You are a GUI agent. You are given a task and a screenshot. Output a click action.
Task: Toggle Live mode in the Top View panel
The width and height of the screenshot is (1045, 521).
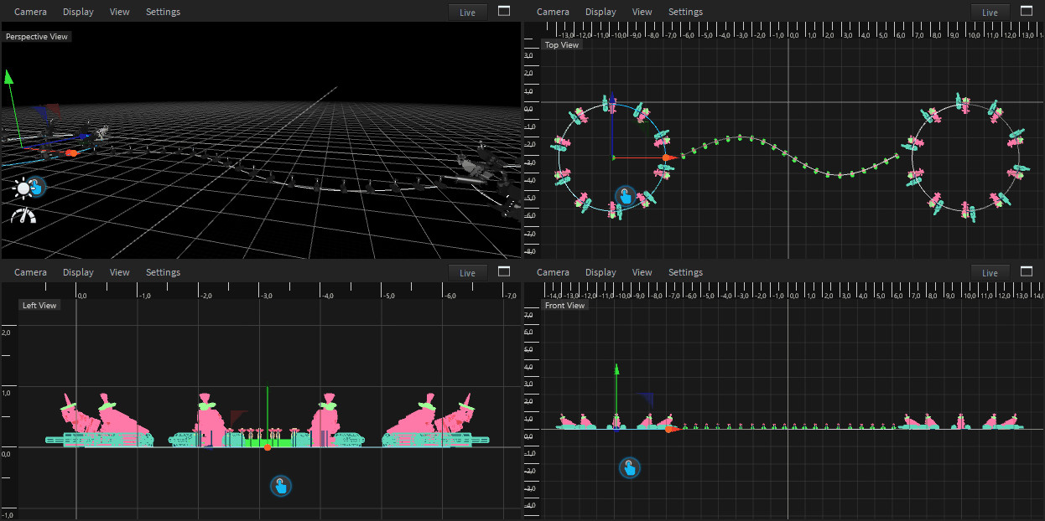[x=990, y=13]
